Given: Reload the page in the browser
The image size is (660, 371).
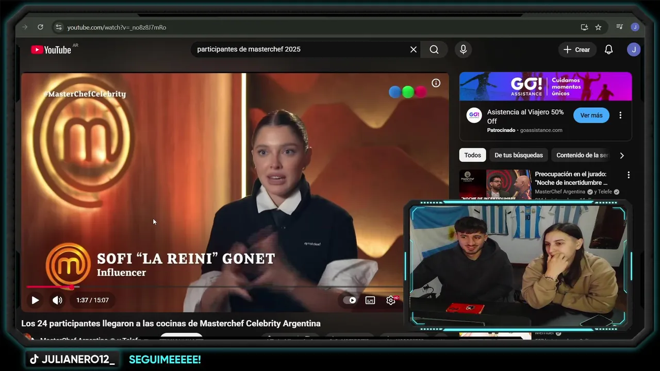Looking at the screenshot, I should coord(40,27).
